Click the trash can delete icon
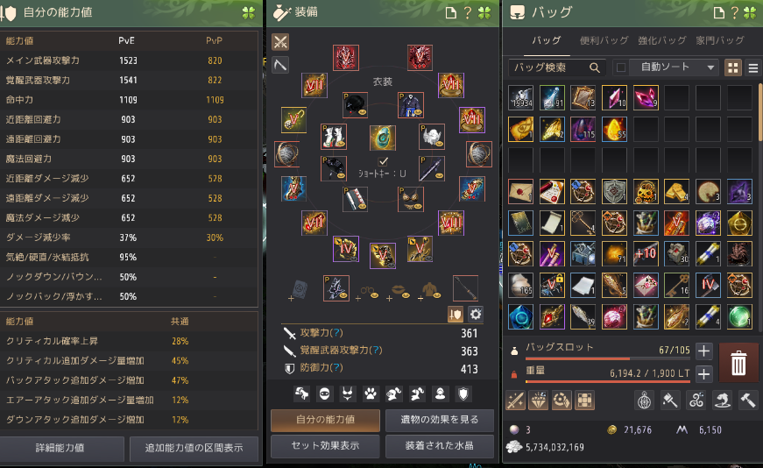 point(738,363)
